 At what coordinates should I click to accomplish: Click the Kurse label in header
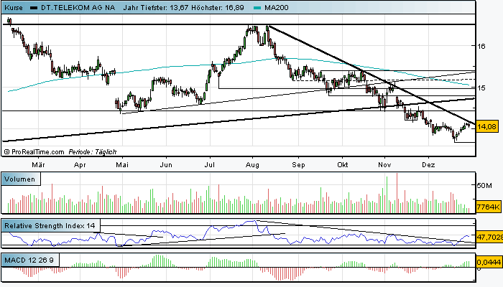[x=14, y=8]
